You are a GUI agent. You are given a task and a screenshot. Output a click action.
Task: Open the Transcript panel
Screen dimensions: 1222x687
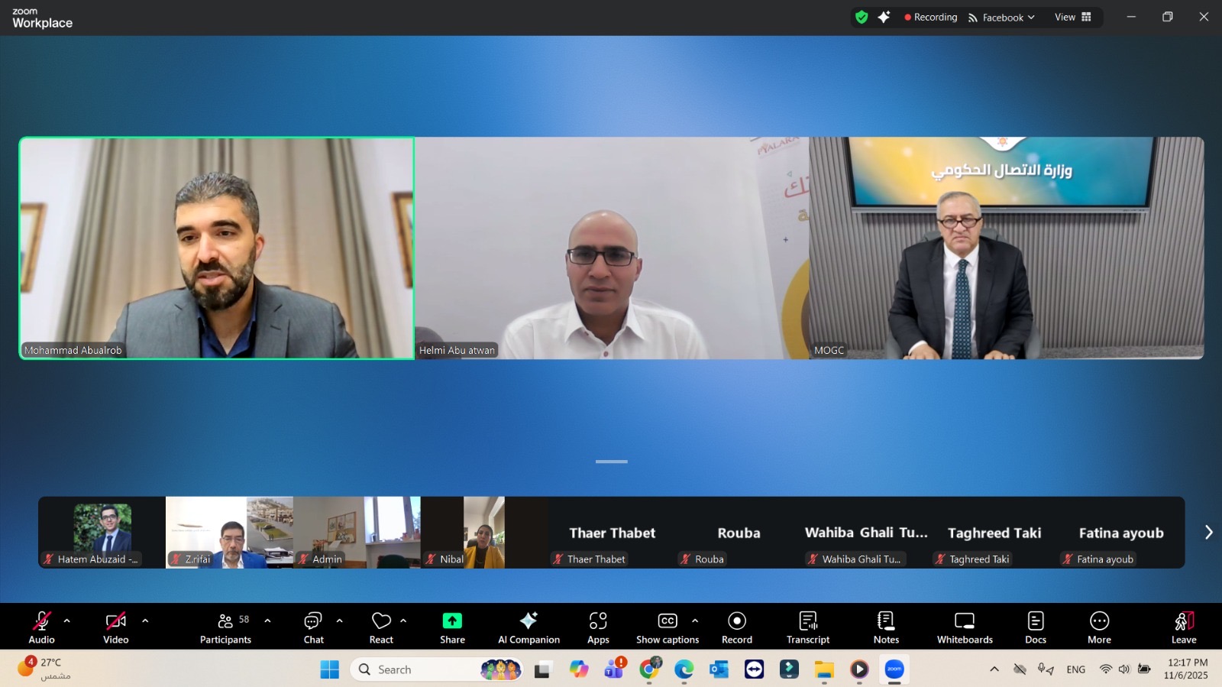pos(808,627)
